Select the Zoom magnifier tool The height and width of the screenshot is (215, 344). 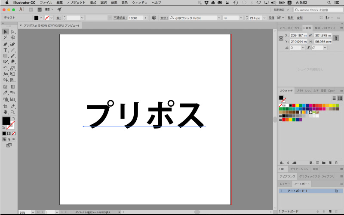point(13,112)
